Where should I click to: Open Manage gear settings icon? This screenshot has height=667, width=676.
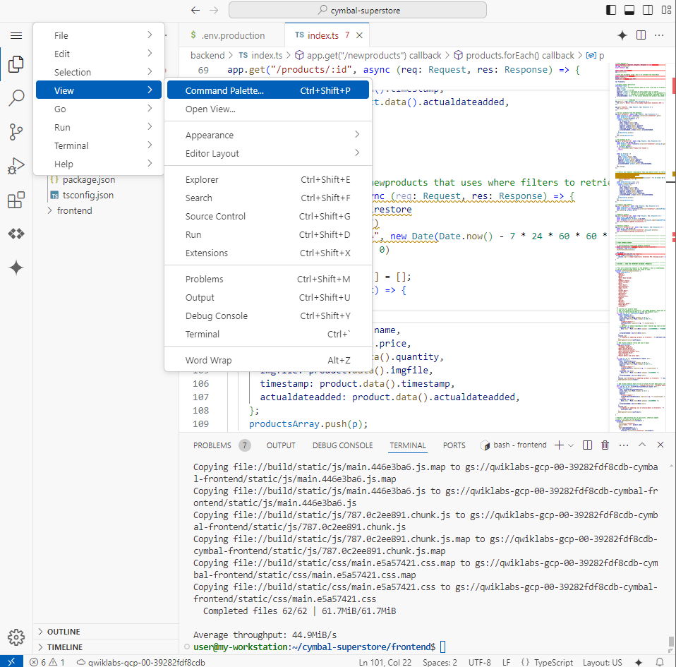tap(16, 637)
